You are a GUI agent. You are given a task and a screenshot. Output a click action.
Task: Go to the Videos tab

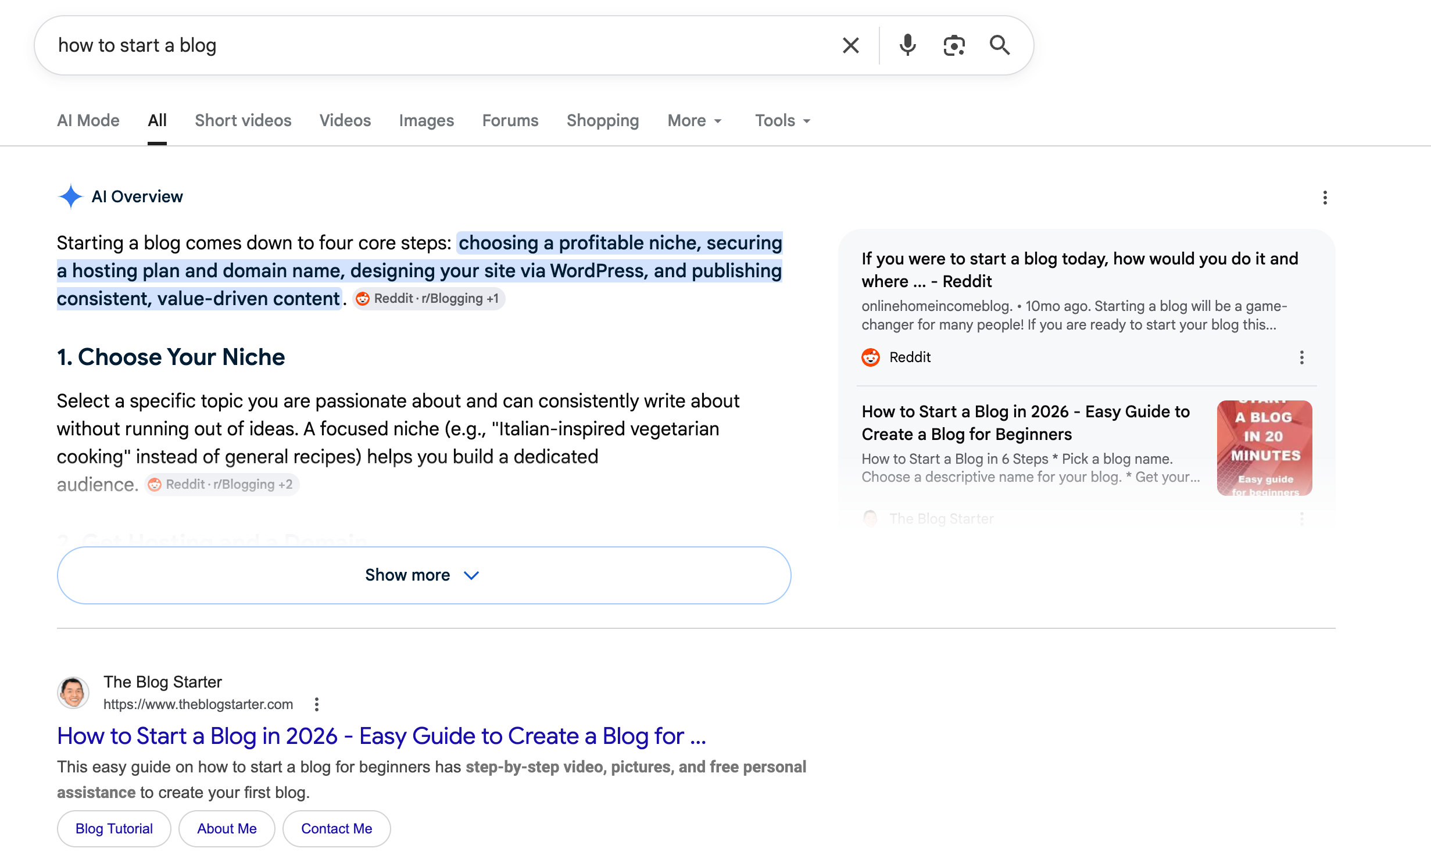[x=345, y=120]
